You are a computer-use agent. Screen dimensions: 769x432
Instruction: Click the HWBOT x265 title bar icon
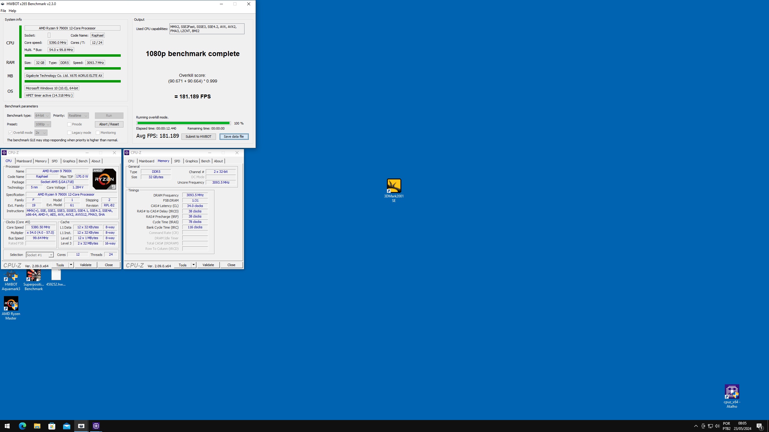[3, 4]
